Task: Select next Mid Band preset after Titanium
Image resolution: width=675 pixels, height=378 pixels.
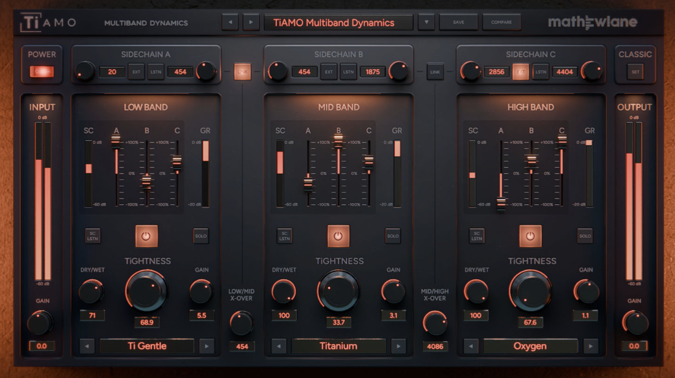Action: (x=399, y=346)
